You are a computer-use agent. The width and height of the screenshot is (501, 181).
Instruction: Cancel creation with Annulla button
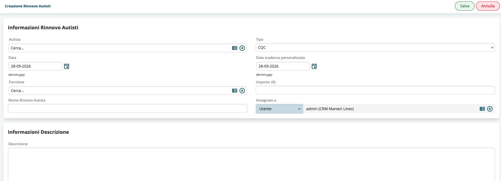click(x=488, y=6)
